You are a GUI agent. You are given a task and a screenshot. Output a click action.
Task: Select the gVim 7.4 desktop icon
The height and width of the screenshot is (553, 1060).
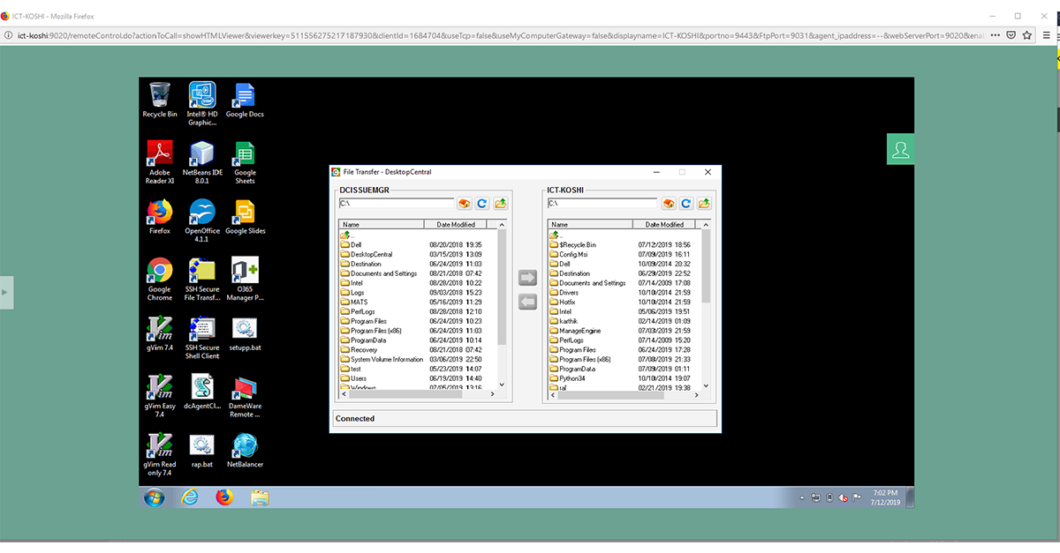[160, 333]
